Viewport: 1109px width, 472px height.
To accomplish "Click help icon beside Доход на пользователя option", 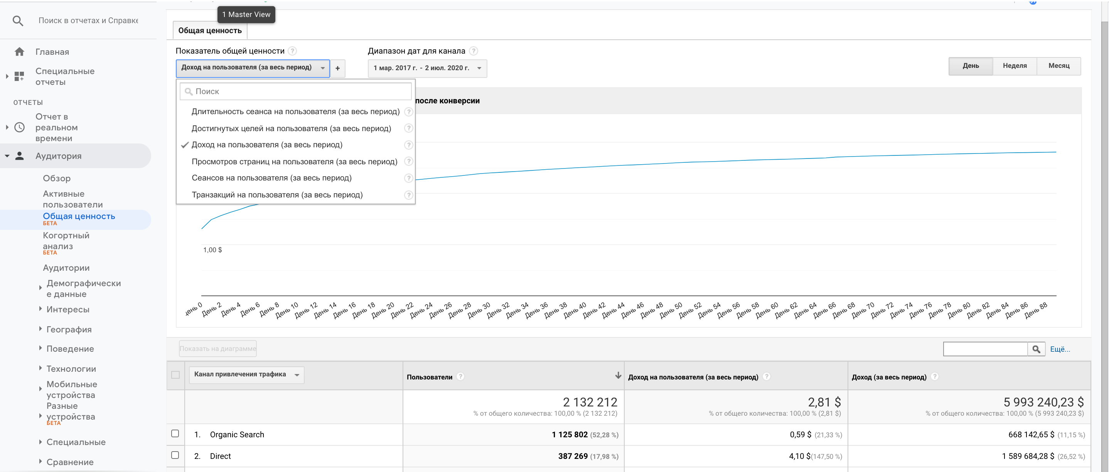I will coord(409,145).
